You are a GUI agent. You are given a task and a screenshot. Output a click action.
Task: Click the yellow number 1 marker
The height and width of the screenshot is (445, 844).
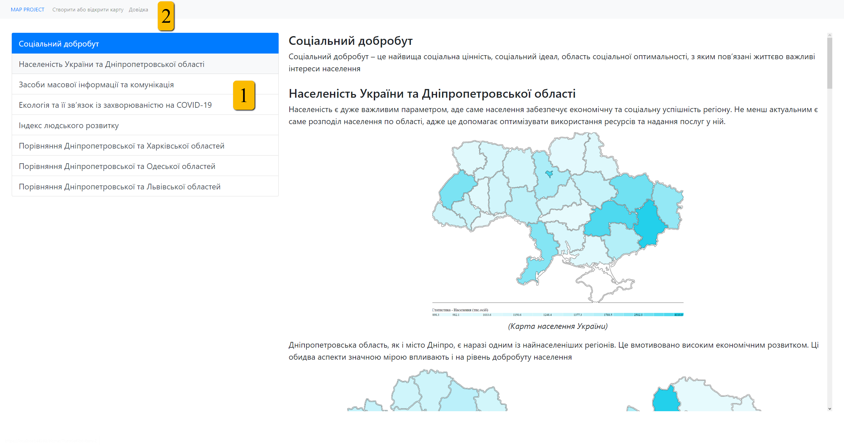(x=244, y=95)
